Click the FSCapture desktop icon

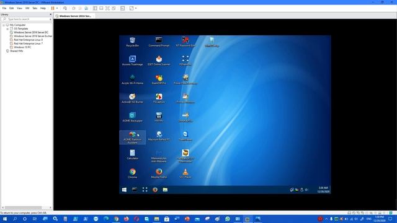tap(159, 98)
